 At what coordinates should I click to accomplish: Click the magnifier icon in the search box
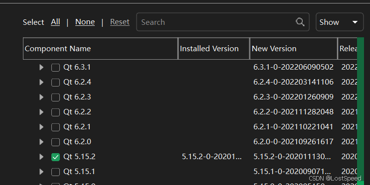[x=300, y=22]
